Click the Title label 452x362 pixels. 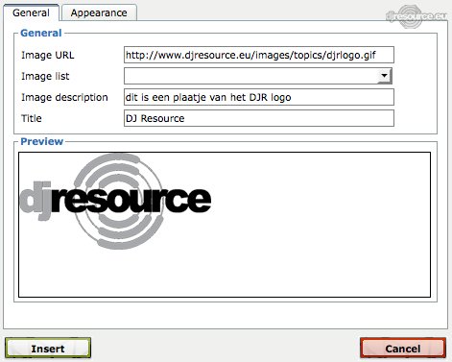tap(32, 118)
